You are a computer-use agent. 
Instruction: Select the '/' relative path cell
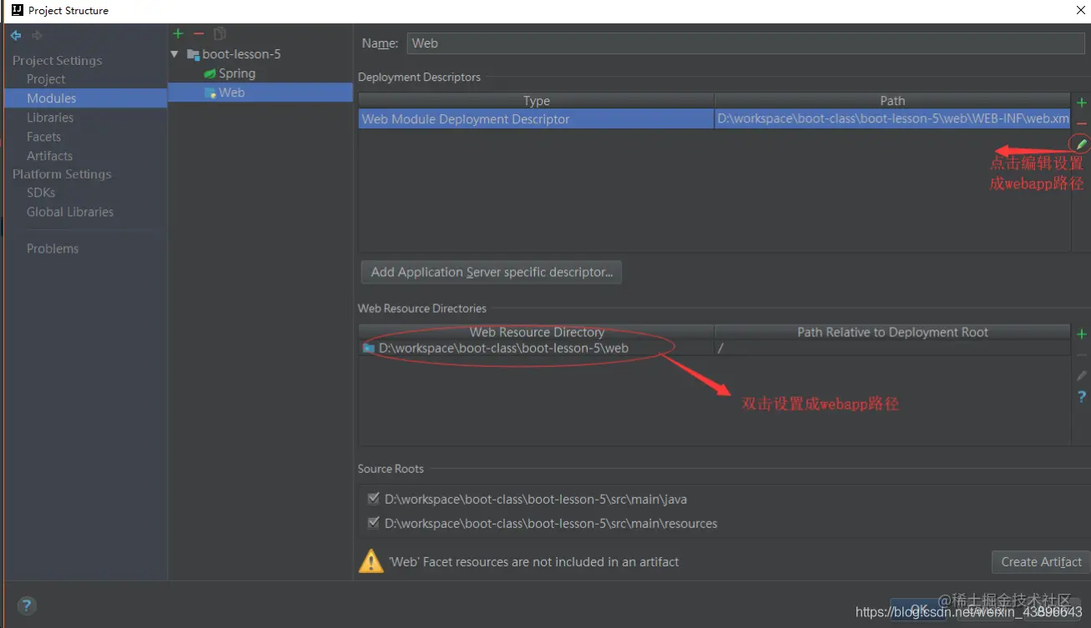point(892,349)
